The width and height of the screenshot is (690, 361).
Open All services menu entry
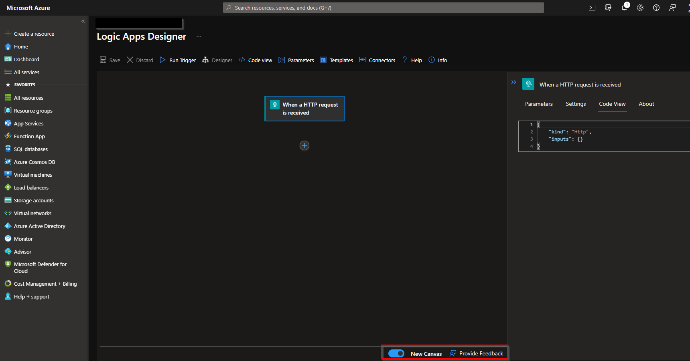[x=26, y=73]
